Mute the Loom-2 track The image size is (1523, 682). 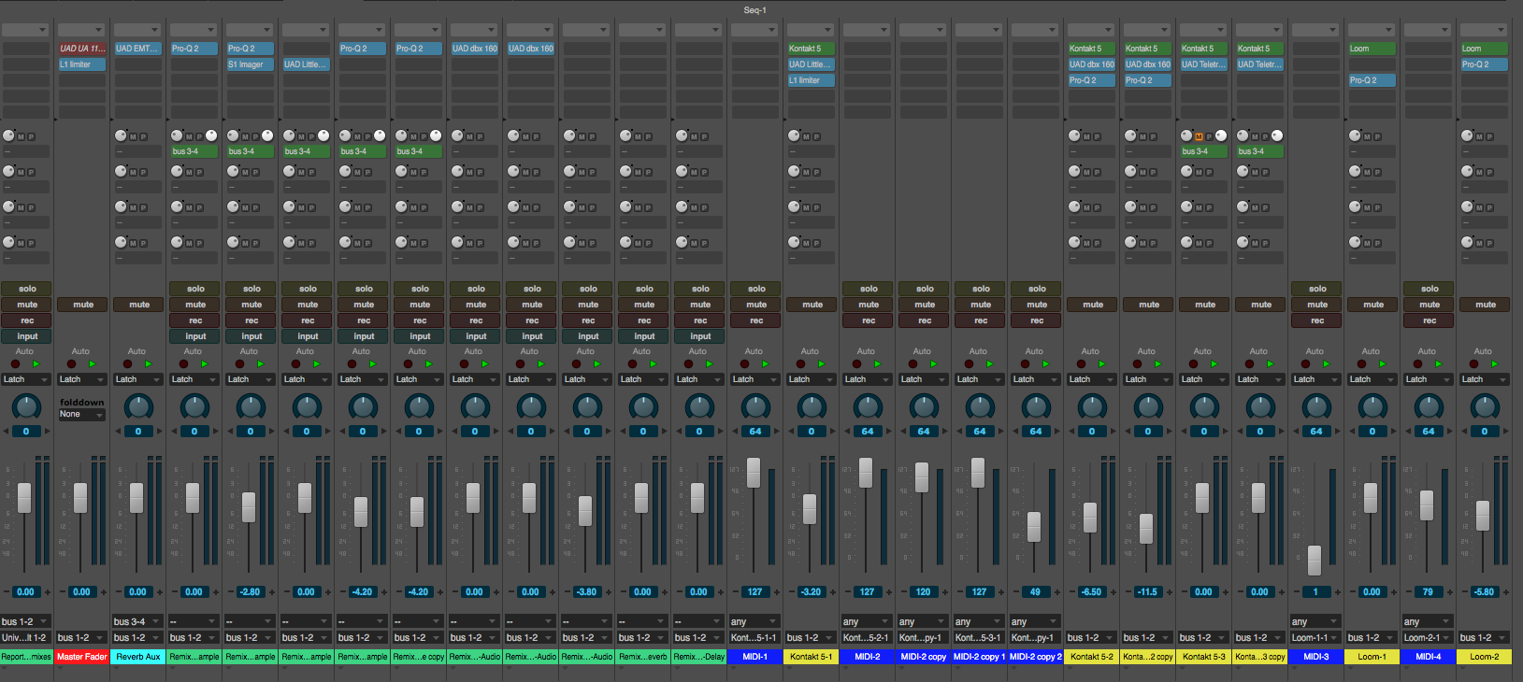(x=1486, y=305)
